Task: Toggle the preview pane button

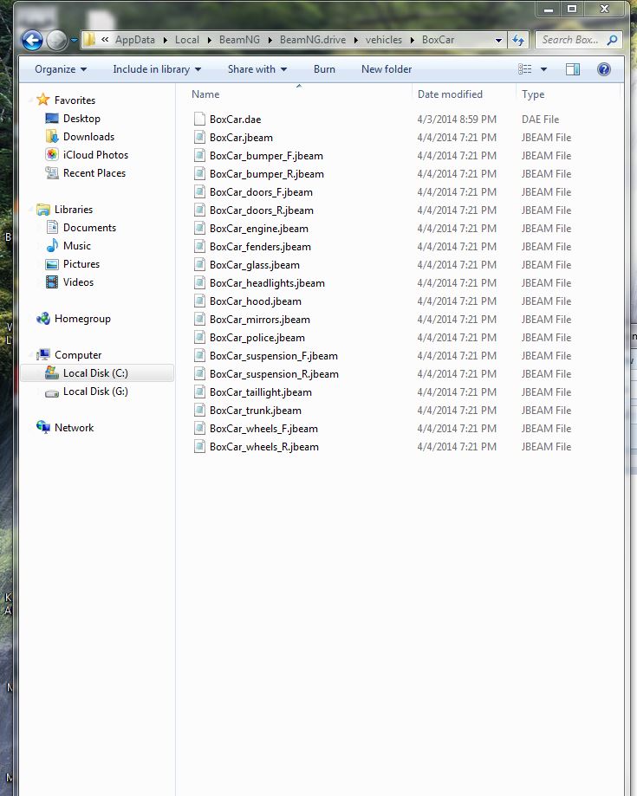Action: 573,69
